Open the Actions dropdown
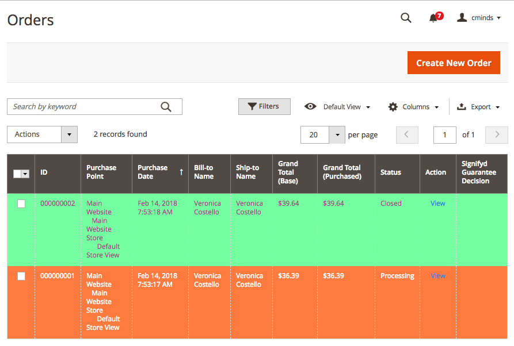The image size is (514, 346). (x=42, y=134)
